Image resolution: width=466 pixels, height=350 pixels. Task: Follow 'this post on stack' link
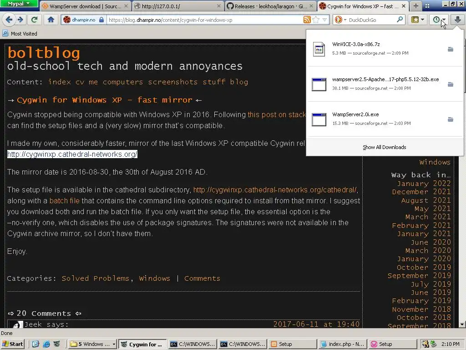click(x=277, y=114)
